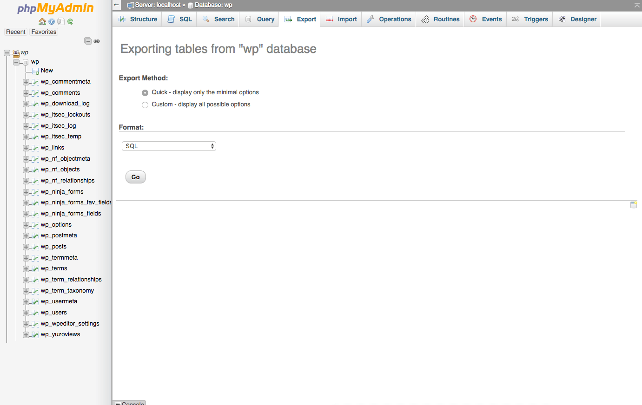Click the New table link
The width and height of the screenshot is (642, 405).
tap(47, 71)
